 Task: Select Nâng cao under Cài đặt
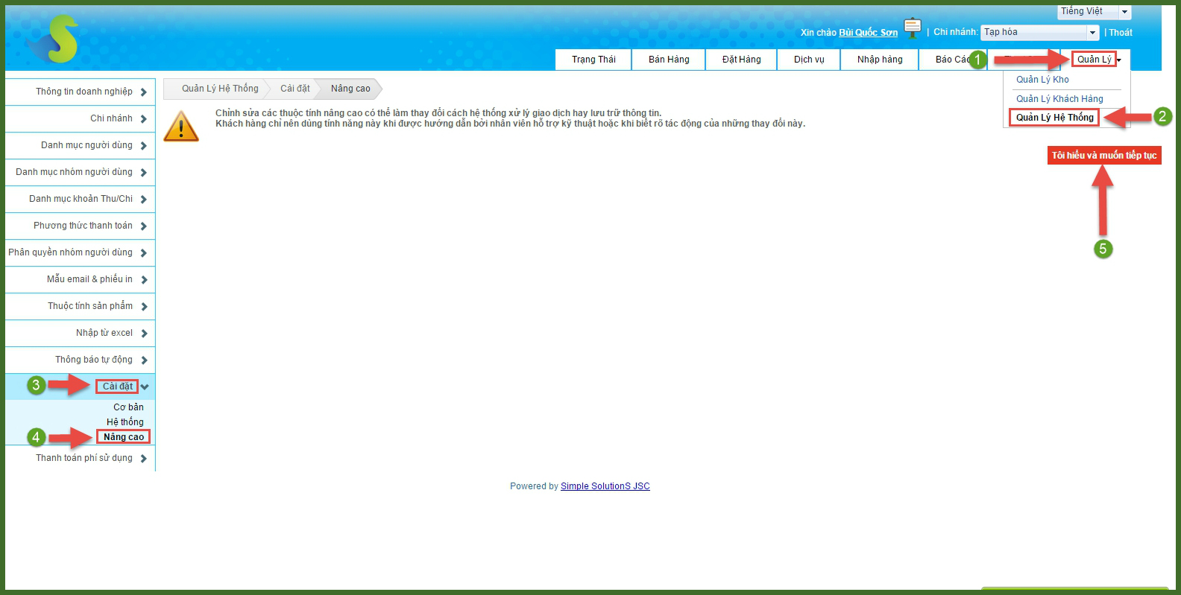coord(124,437)
